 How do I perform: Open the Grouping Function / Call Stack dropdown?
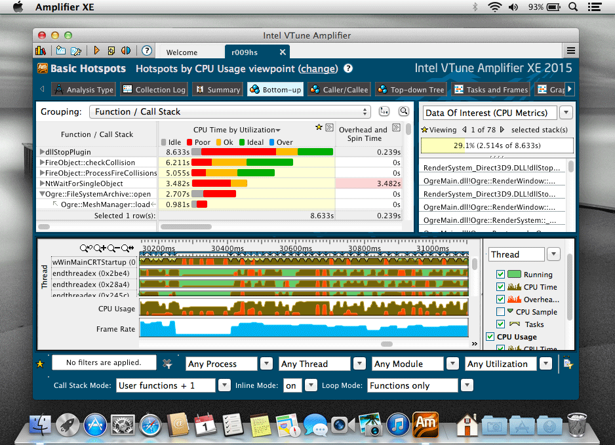point(230,111)
